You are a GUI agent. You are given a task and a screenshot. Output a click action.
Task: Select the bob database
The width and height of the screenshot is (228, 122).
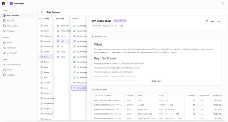[x=46, y=67]
